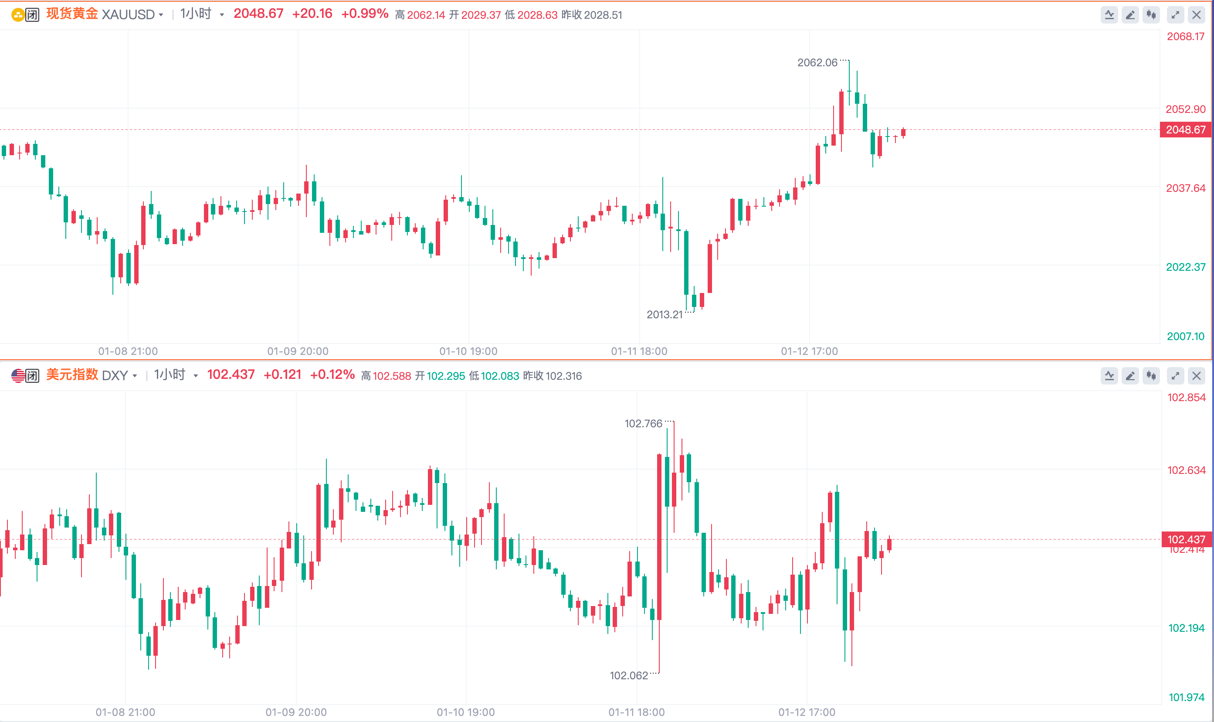Select the drawing pencil tool on gold chart
This screenshot has height=722, width=1214.
(x=1130, y=15)
